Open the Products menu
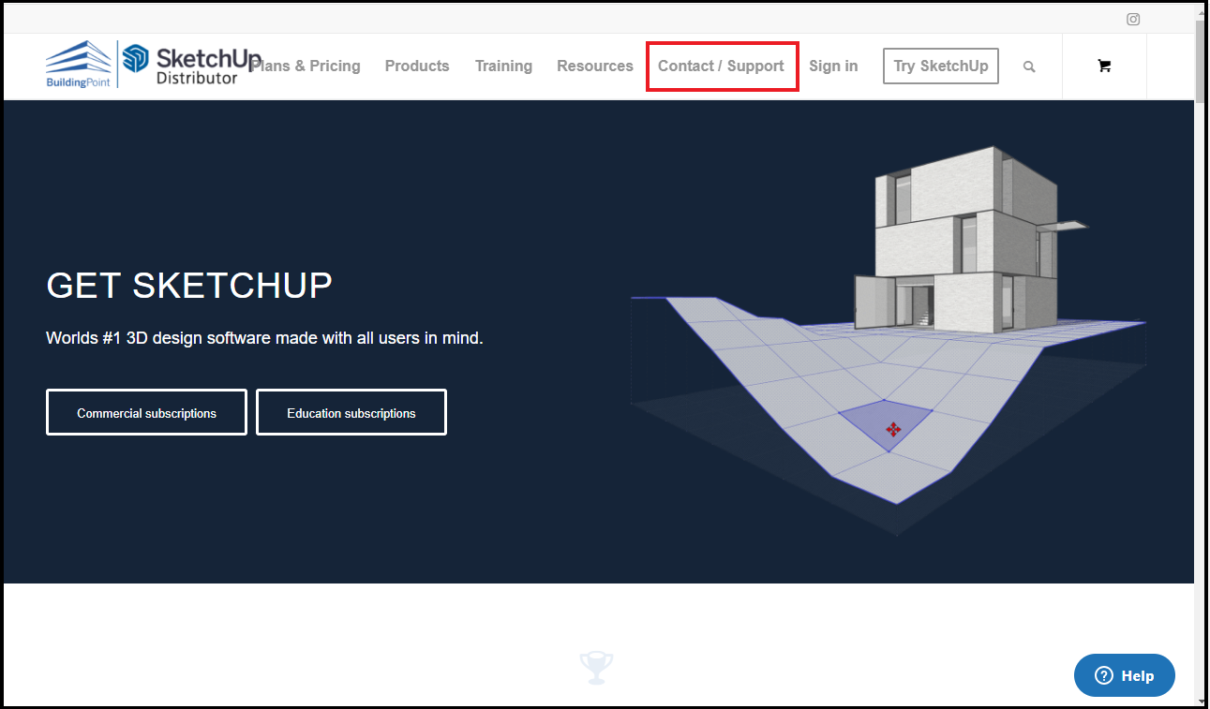Image resolution: width=1210 pixels, height=709 pixels. click(x=417, y=66)
